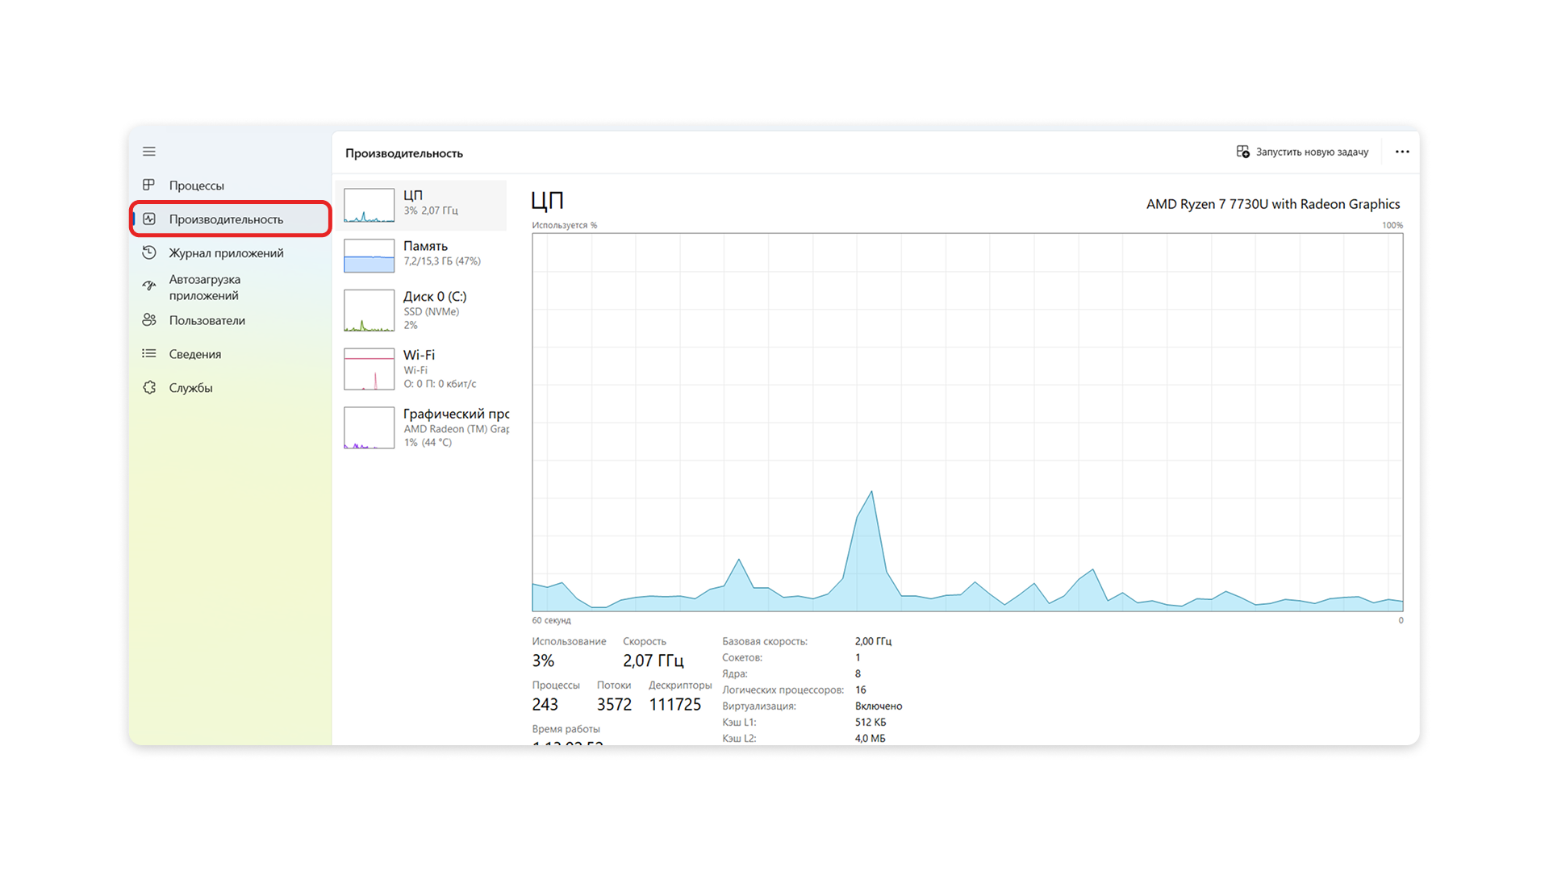Toggle the hamburger navigation menu
The height and width of the screenshot is (871, 1549).
tap(149, 152)
